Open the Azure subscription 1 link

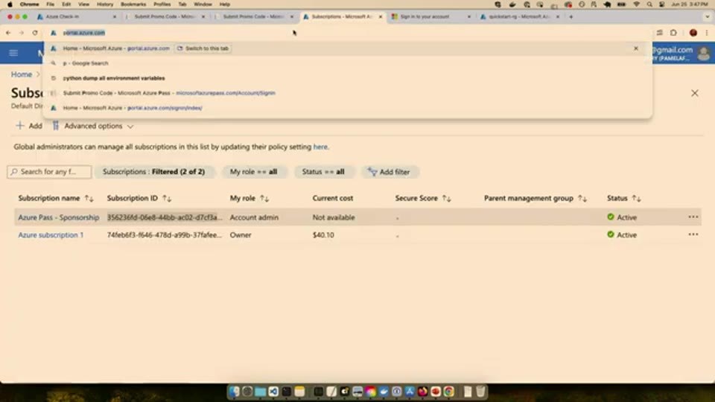coord(51,234)
